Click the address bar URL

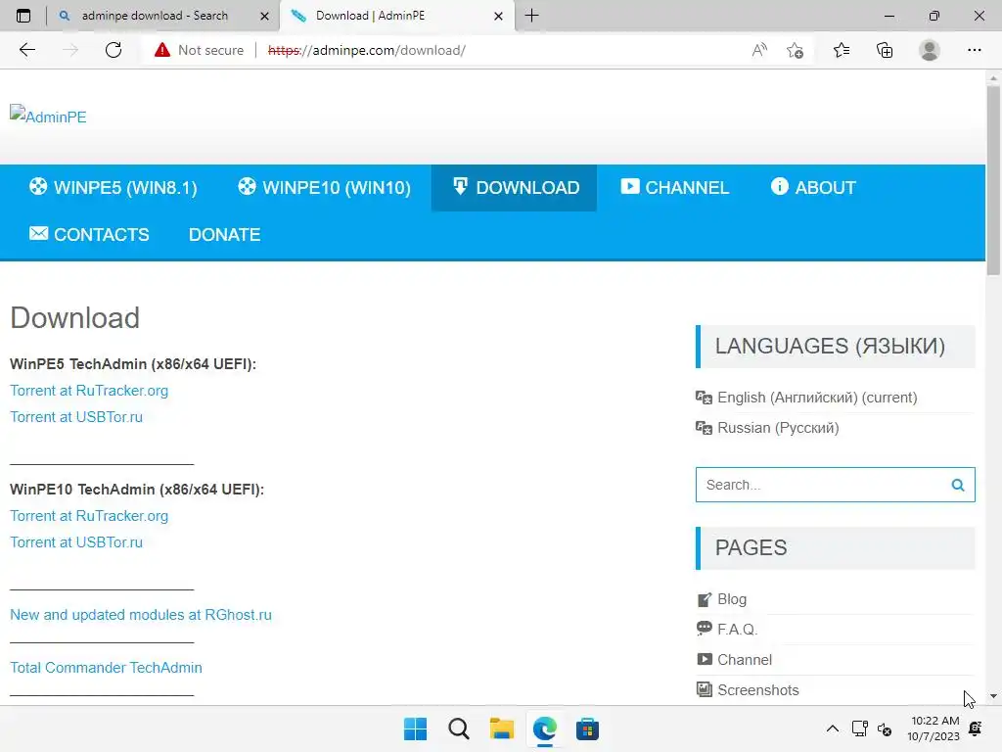pyautogui.click(x=367, y=50)
